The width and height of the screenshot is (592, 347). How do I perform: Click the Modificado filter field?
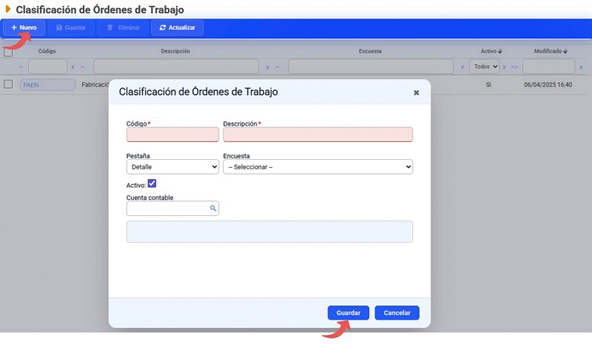click(x=548, y=67)
